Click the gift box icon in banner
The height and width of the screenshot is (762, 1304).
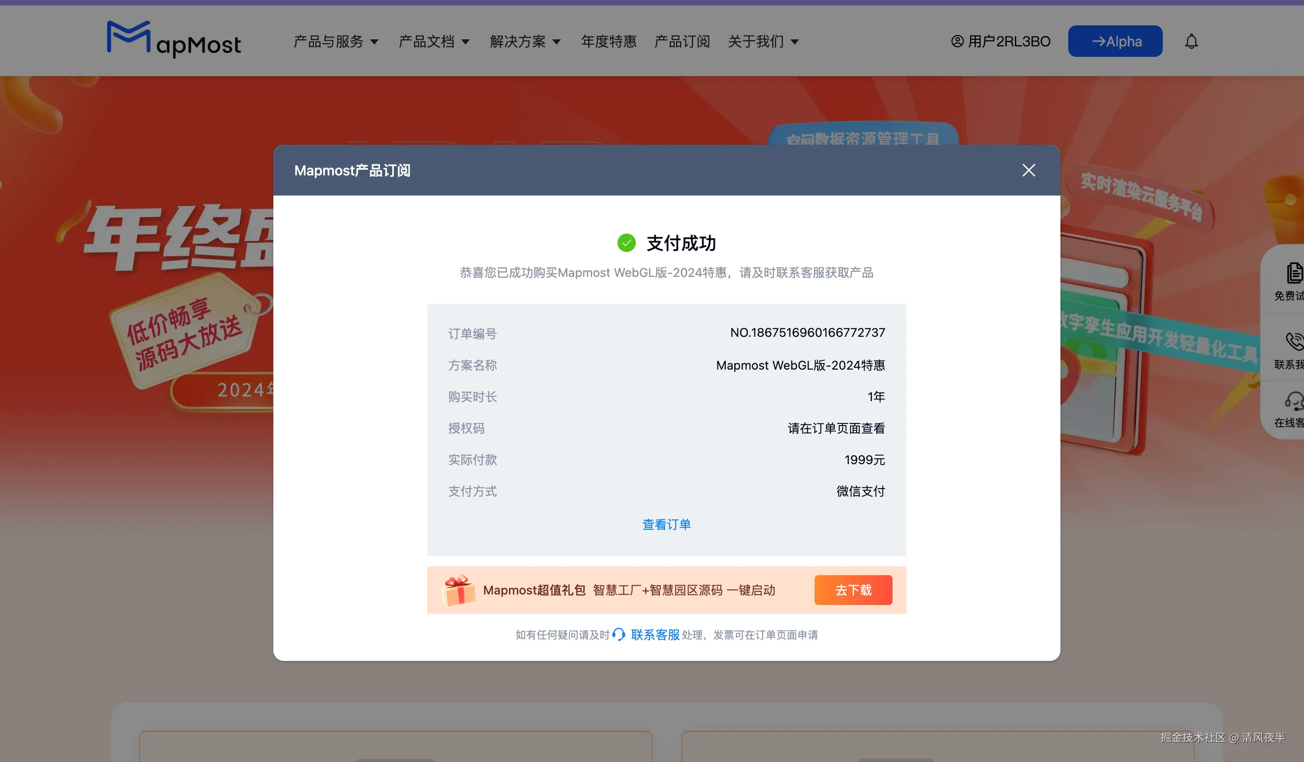click(x=458, y=590)
